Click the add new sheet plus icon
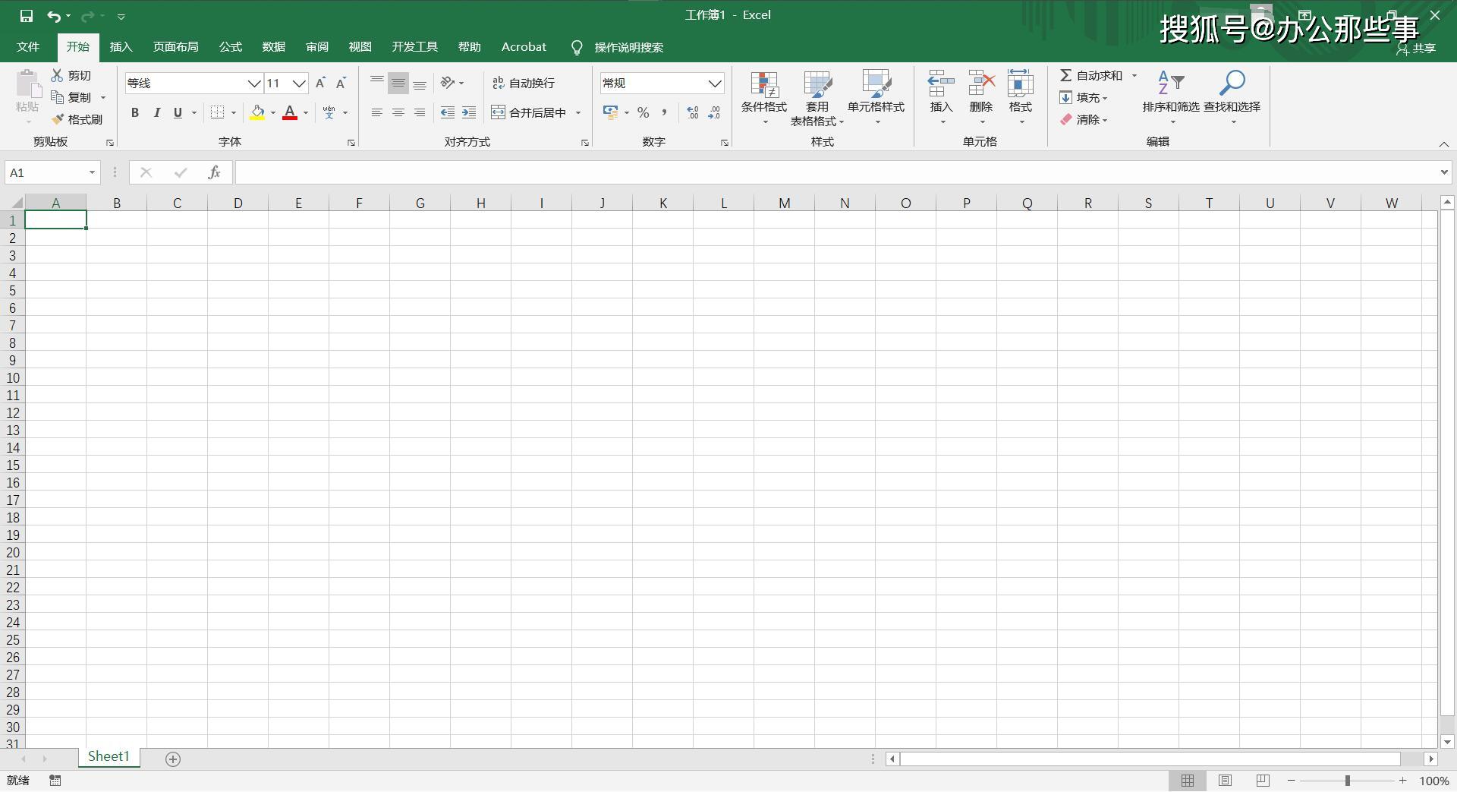The image size is (1457, 792). tap(173, 759)
